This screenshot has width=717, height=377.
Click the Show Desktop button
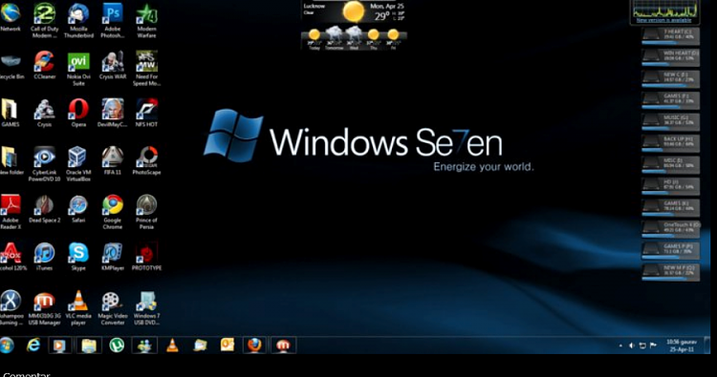tap(707, 346)
